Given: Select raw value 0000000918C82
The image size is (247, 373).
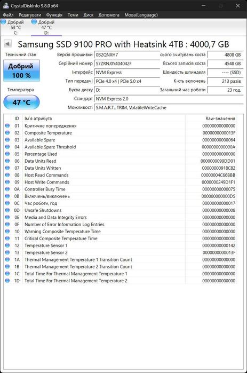Looking at the screenshot, I should 219,168.
